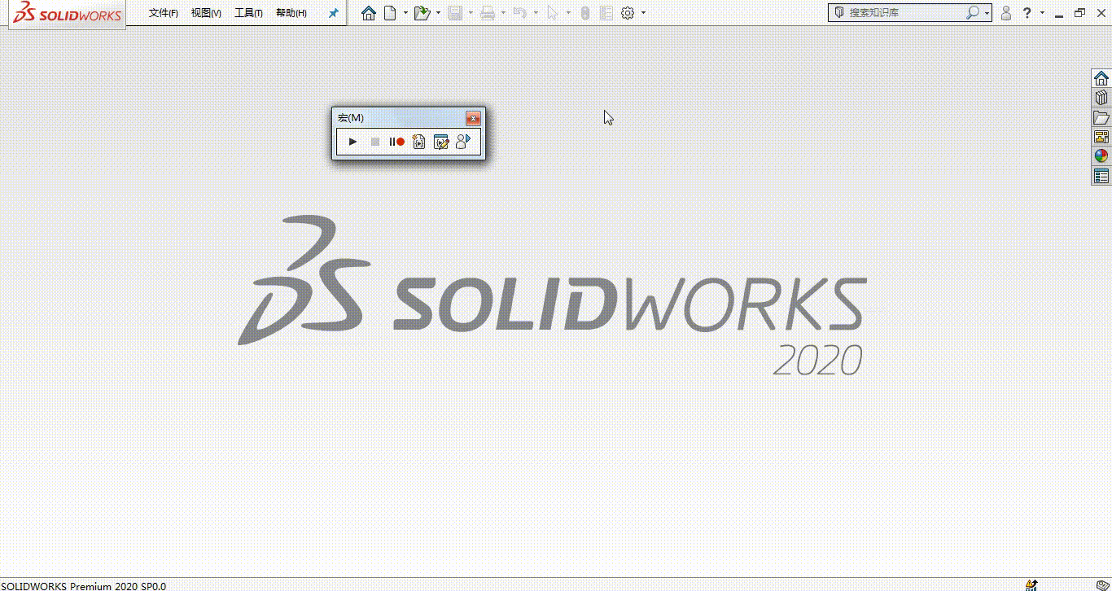
Task: Open Custom Properties tab in task pane
Action: click(x=1101, y=176)
